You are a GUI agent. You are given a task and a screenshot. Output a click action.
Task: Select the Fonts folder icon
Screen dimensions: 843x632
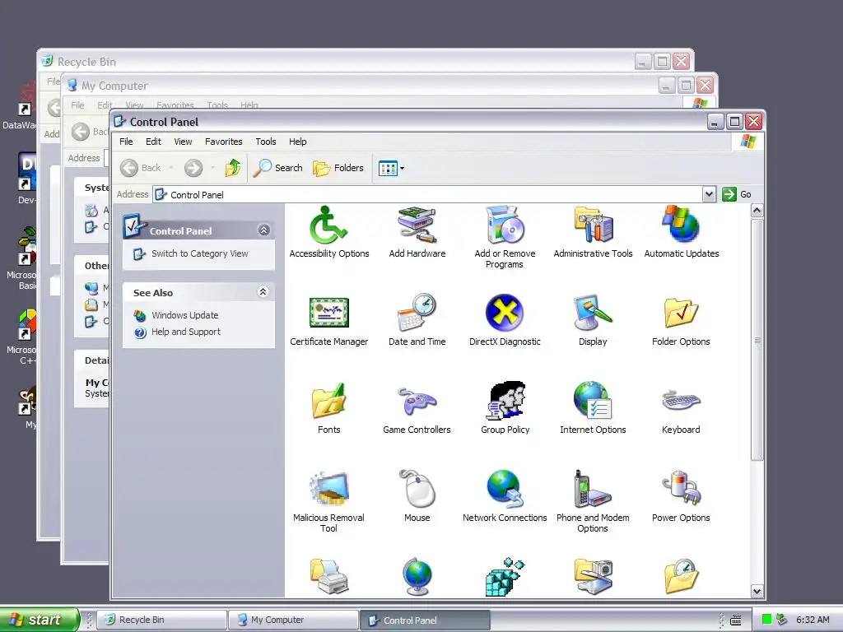[x=328, y=408]
